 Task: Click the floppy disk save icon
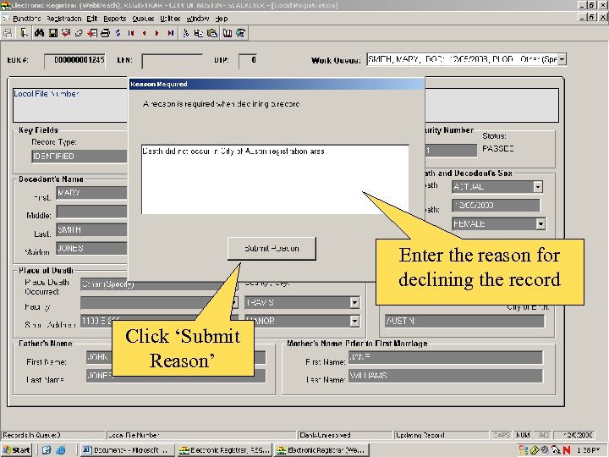tap(52, 33)
